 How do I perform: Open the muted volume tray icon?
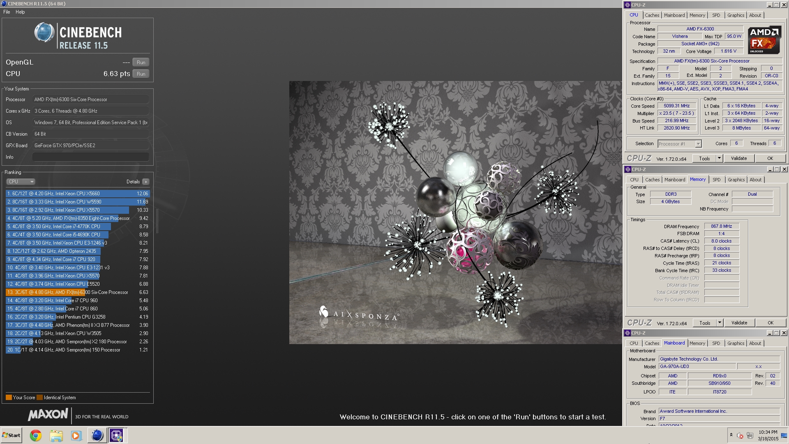(740, 435)
